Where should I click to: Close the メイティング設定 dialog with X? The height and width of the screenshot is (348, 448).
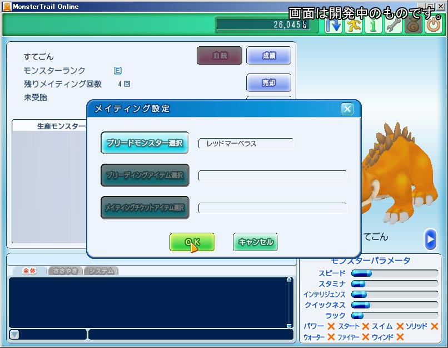point(347,109)
